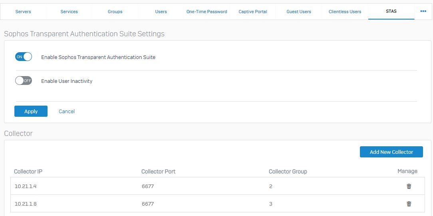Click the Cancel link

pos(67,111)
